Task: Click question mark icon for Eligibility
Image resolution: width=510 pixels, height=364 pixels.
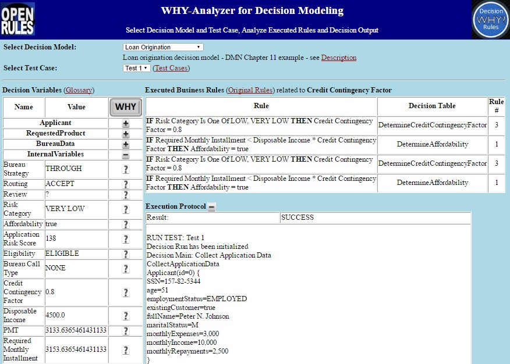Action: tap(126, 254)
